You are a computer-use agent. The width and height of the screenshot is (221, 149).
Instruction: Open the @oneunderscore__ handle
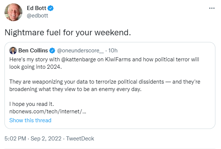pos(80,51)
